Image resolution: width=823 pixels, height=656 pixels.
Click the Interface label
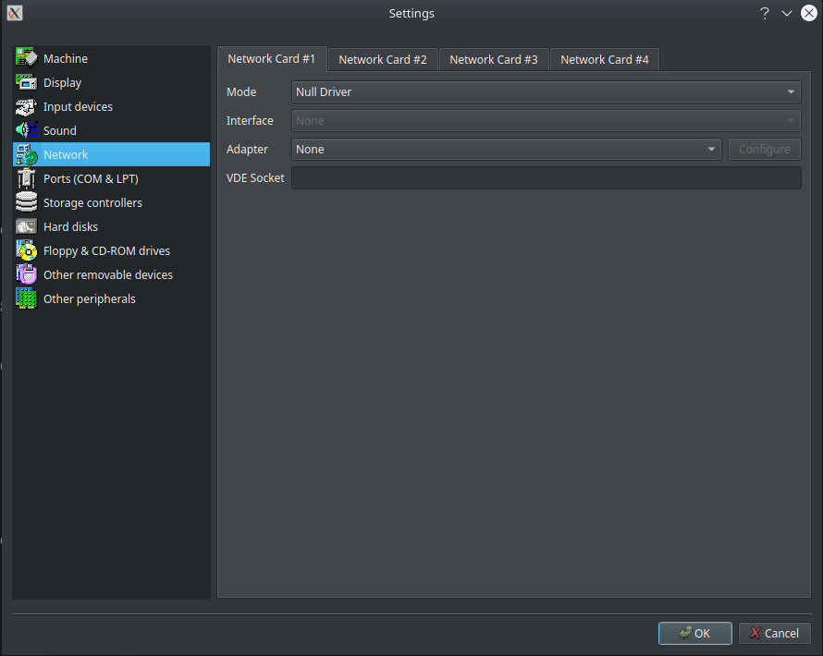[x=250, y=121]
